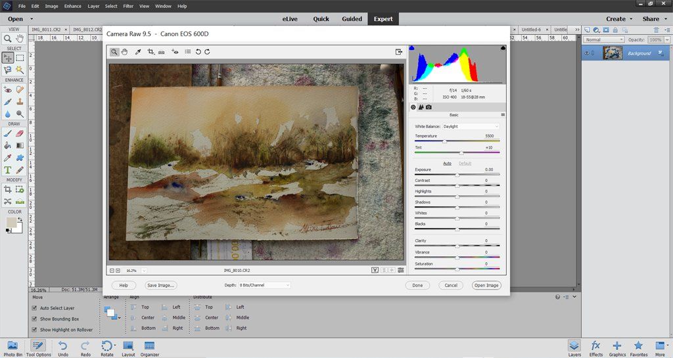Open the Layer menu
Viewport: 673px width, 358px height.
coord(93,6)
